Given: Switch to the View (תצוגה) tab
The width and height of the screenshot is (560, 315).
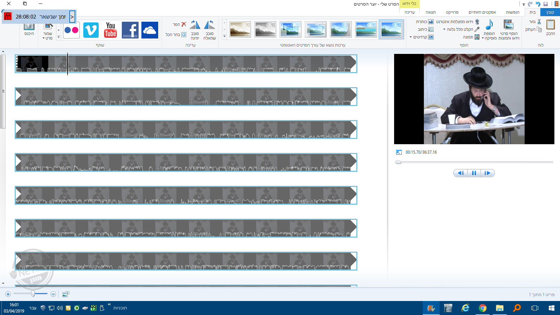Looking at the screenshot, I should click(430, 12).
